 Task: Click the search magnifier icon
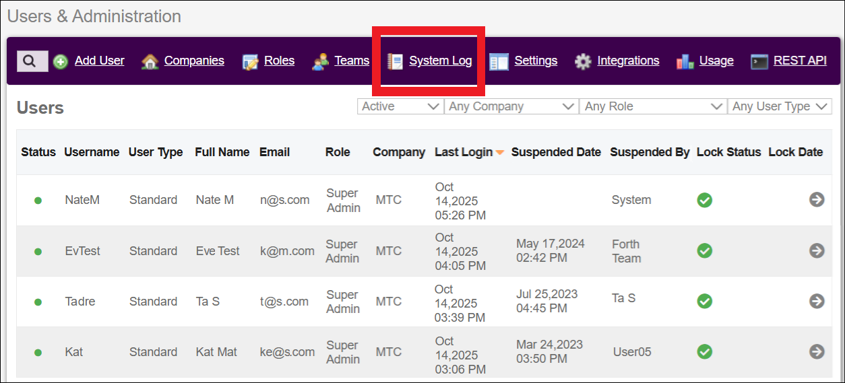(30, 61)
